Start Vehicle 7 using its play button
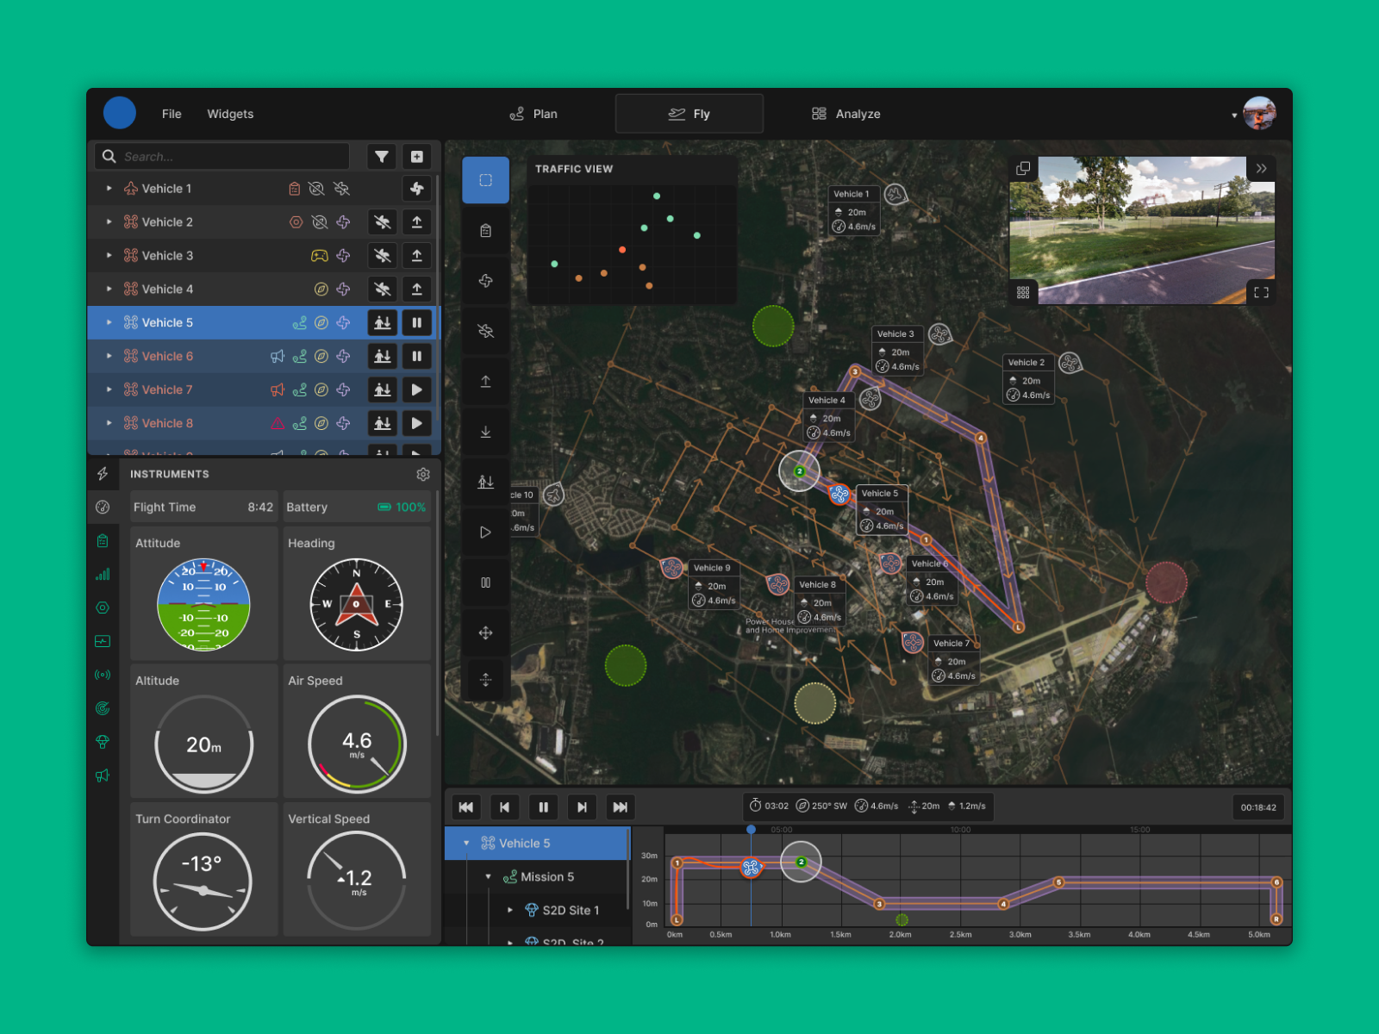Screen dimensions: 1379x1034 417,390
